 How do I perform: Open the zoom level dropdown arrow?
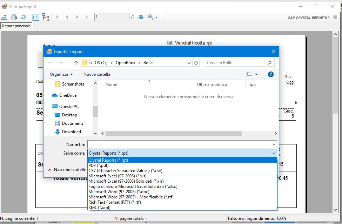click(x=156, y=17)
